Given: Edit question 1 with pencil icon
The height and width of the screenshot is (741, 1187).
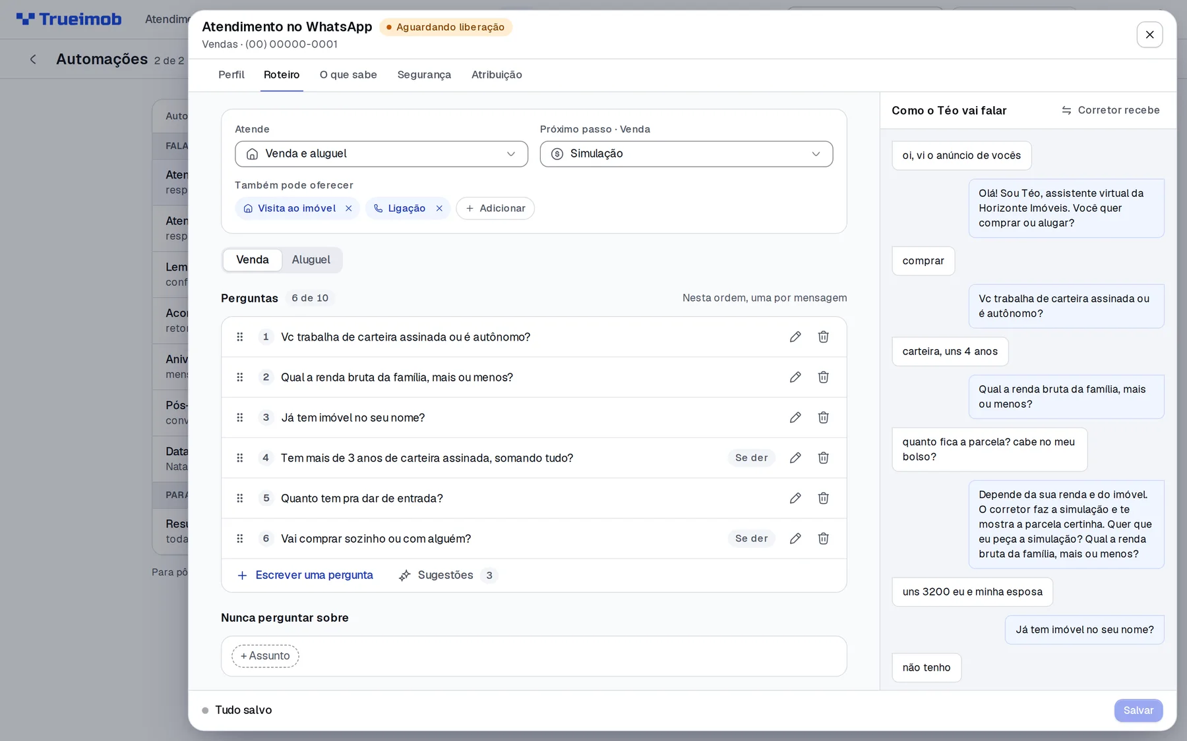Looking at the screenshot, I should click(x=795, y=337).
